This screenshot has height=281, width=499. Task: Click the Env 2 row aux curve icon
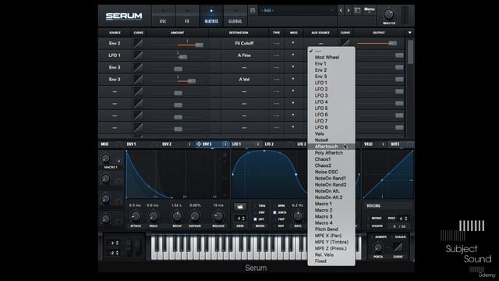point(345,43)
